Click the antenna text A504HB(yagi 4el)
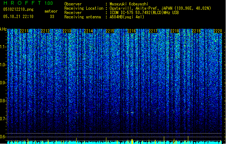Screen dimensions: 226x144 127,17
